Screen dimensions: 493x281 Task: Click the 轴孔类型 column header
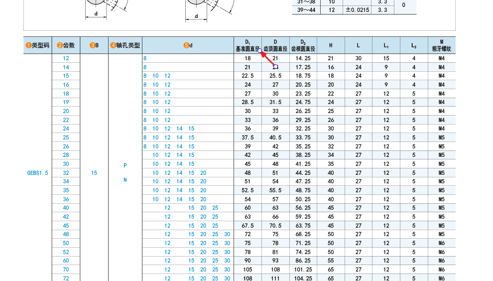(x=125, y=45)
